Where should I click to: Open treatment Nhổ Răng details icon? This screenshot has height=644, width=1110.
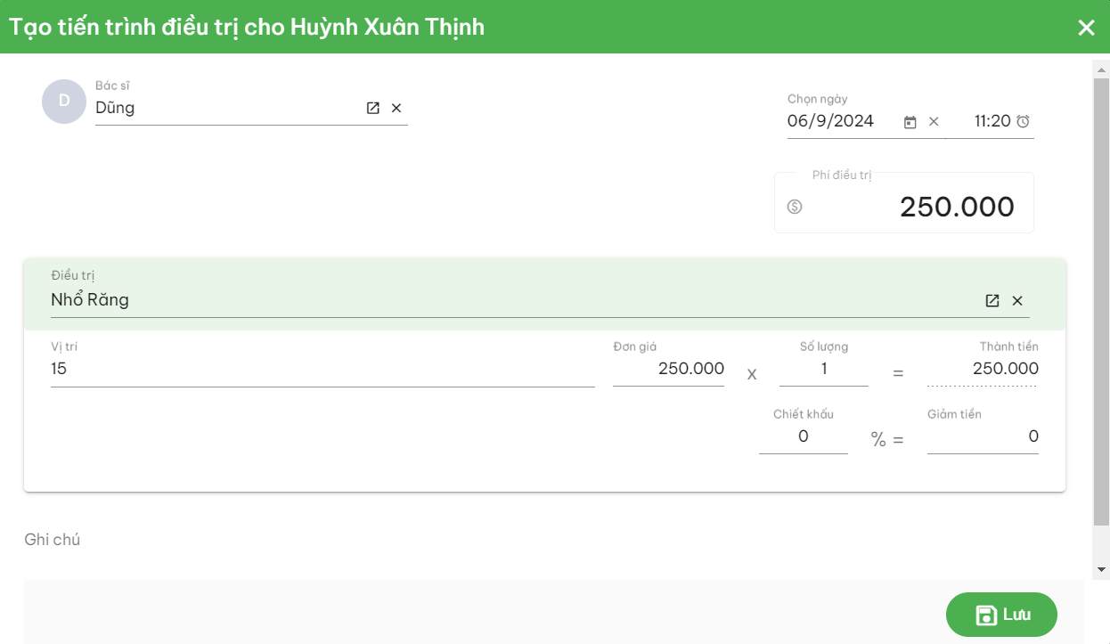pos(992,301)
